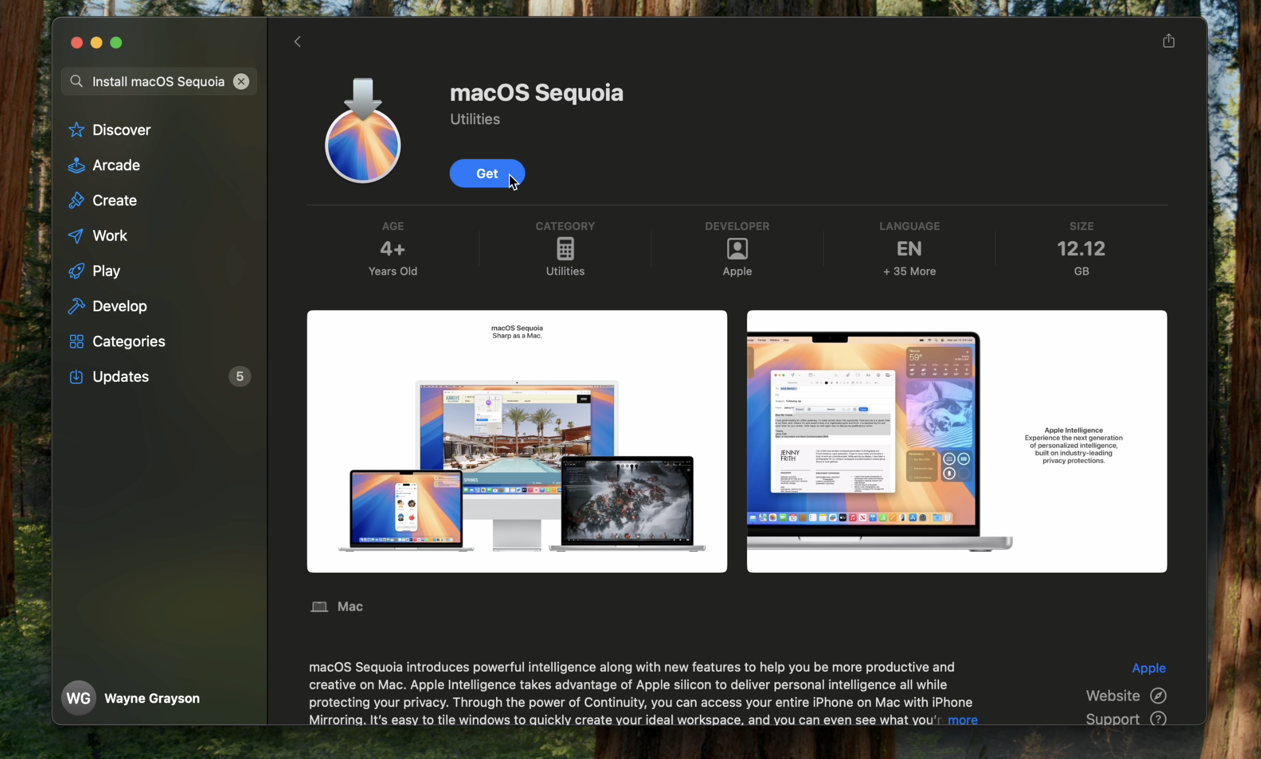Open Updates with 5 badge
This screenshot has width=1261, height=759.
(x=120, y=377)
